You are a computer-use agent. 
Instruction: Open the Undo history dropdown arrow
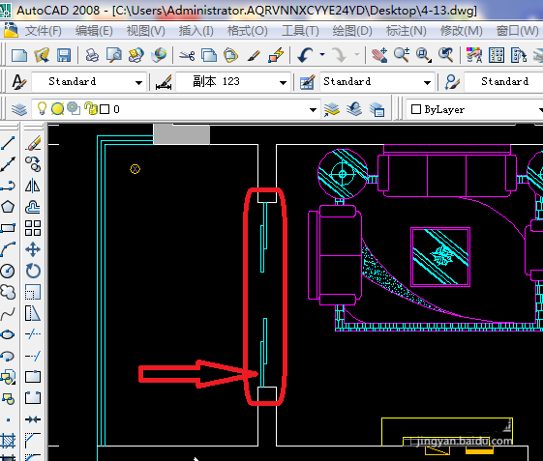[x=322, y=55]
